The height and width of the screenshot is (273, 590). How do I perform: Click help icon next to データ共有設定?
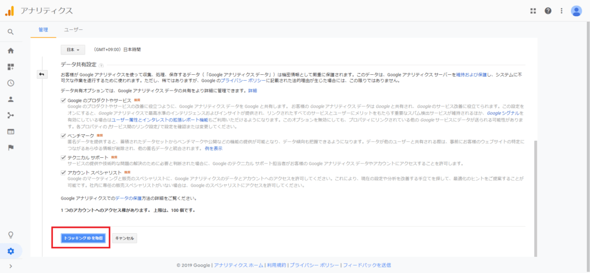[101, 66]
